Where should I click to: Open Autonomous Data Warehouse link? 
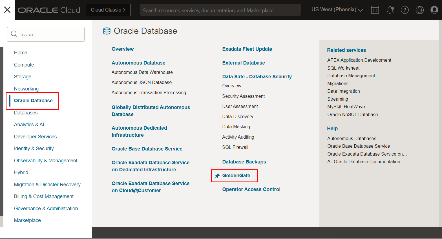pos(142,72)
